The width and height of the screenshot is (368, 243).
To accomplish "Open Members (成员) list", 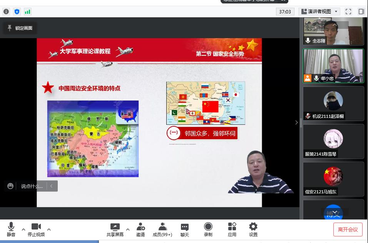I will (162, 230).
